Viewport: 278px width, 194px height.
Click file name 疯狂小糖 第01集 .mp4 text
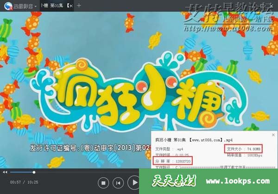(x=194, y=140)
